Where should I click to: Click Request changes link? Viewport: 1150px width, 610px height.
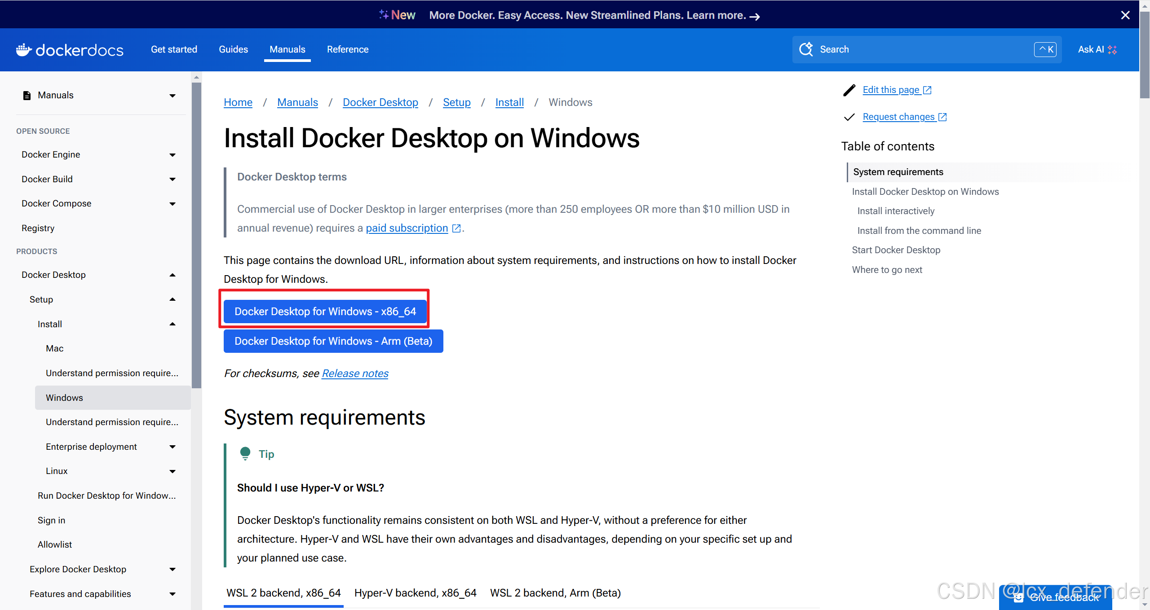click(905, 117)
